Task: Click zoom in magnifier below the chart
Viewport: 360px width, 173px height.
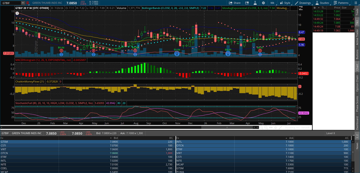Action: click(266, 128)
